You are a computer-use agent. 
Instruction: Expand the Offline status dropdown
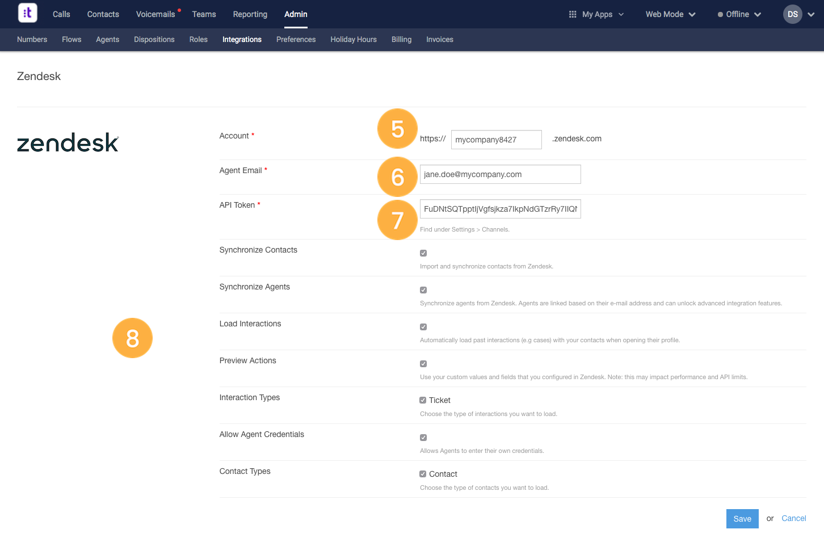[x=739, y=14]
